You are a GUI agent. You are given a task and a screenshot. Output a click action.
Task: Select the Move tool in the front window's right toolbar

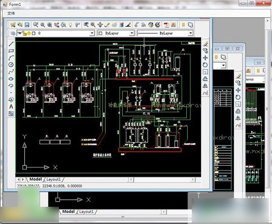[x=205, y=58]
